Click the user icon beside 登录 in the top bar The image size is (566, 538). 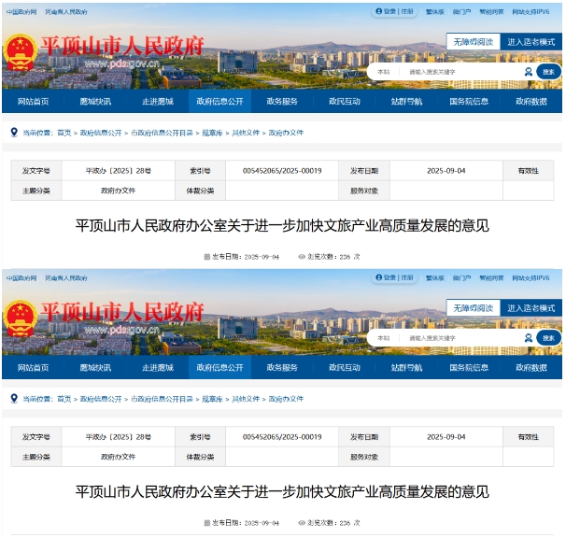378,12
